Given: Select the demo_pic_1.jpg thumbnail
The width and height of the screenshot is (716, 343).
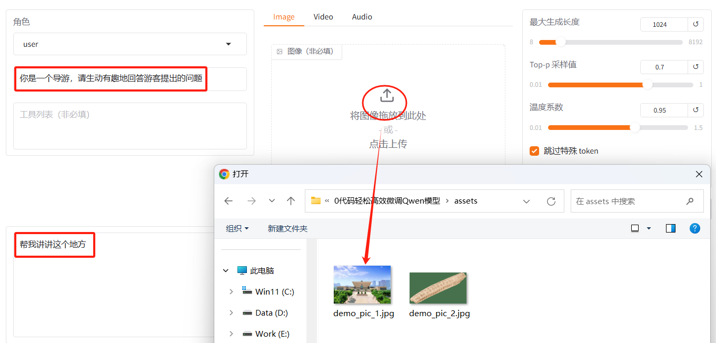Looking at the screenshot, I should point(362,285).
